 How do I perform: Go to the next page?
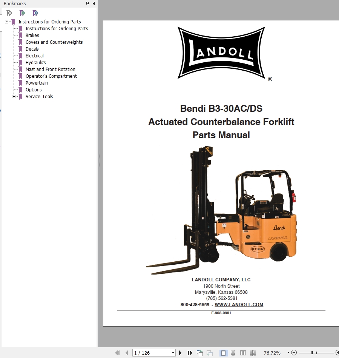pos(180,353)
